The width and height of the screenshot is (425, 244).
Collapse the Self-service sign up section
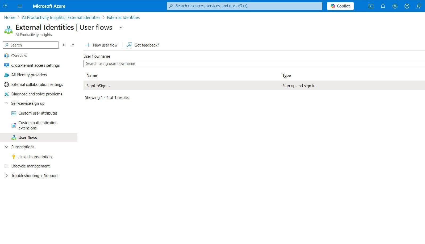pos(7,103)
